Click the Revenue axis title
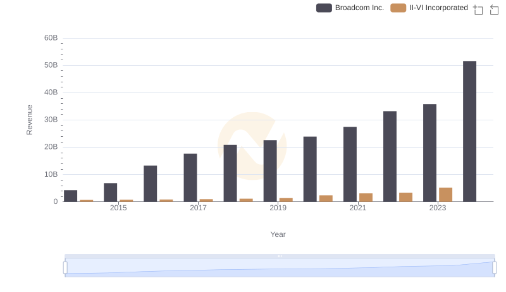This screenshot has height=292, width=506. (x=29, y=120)
